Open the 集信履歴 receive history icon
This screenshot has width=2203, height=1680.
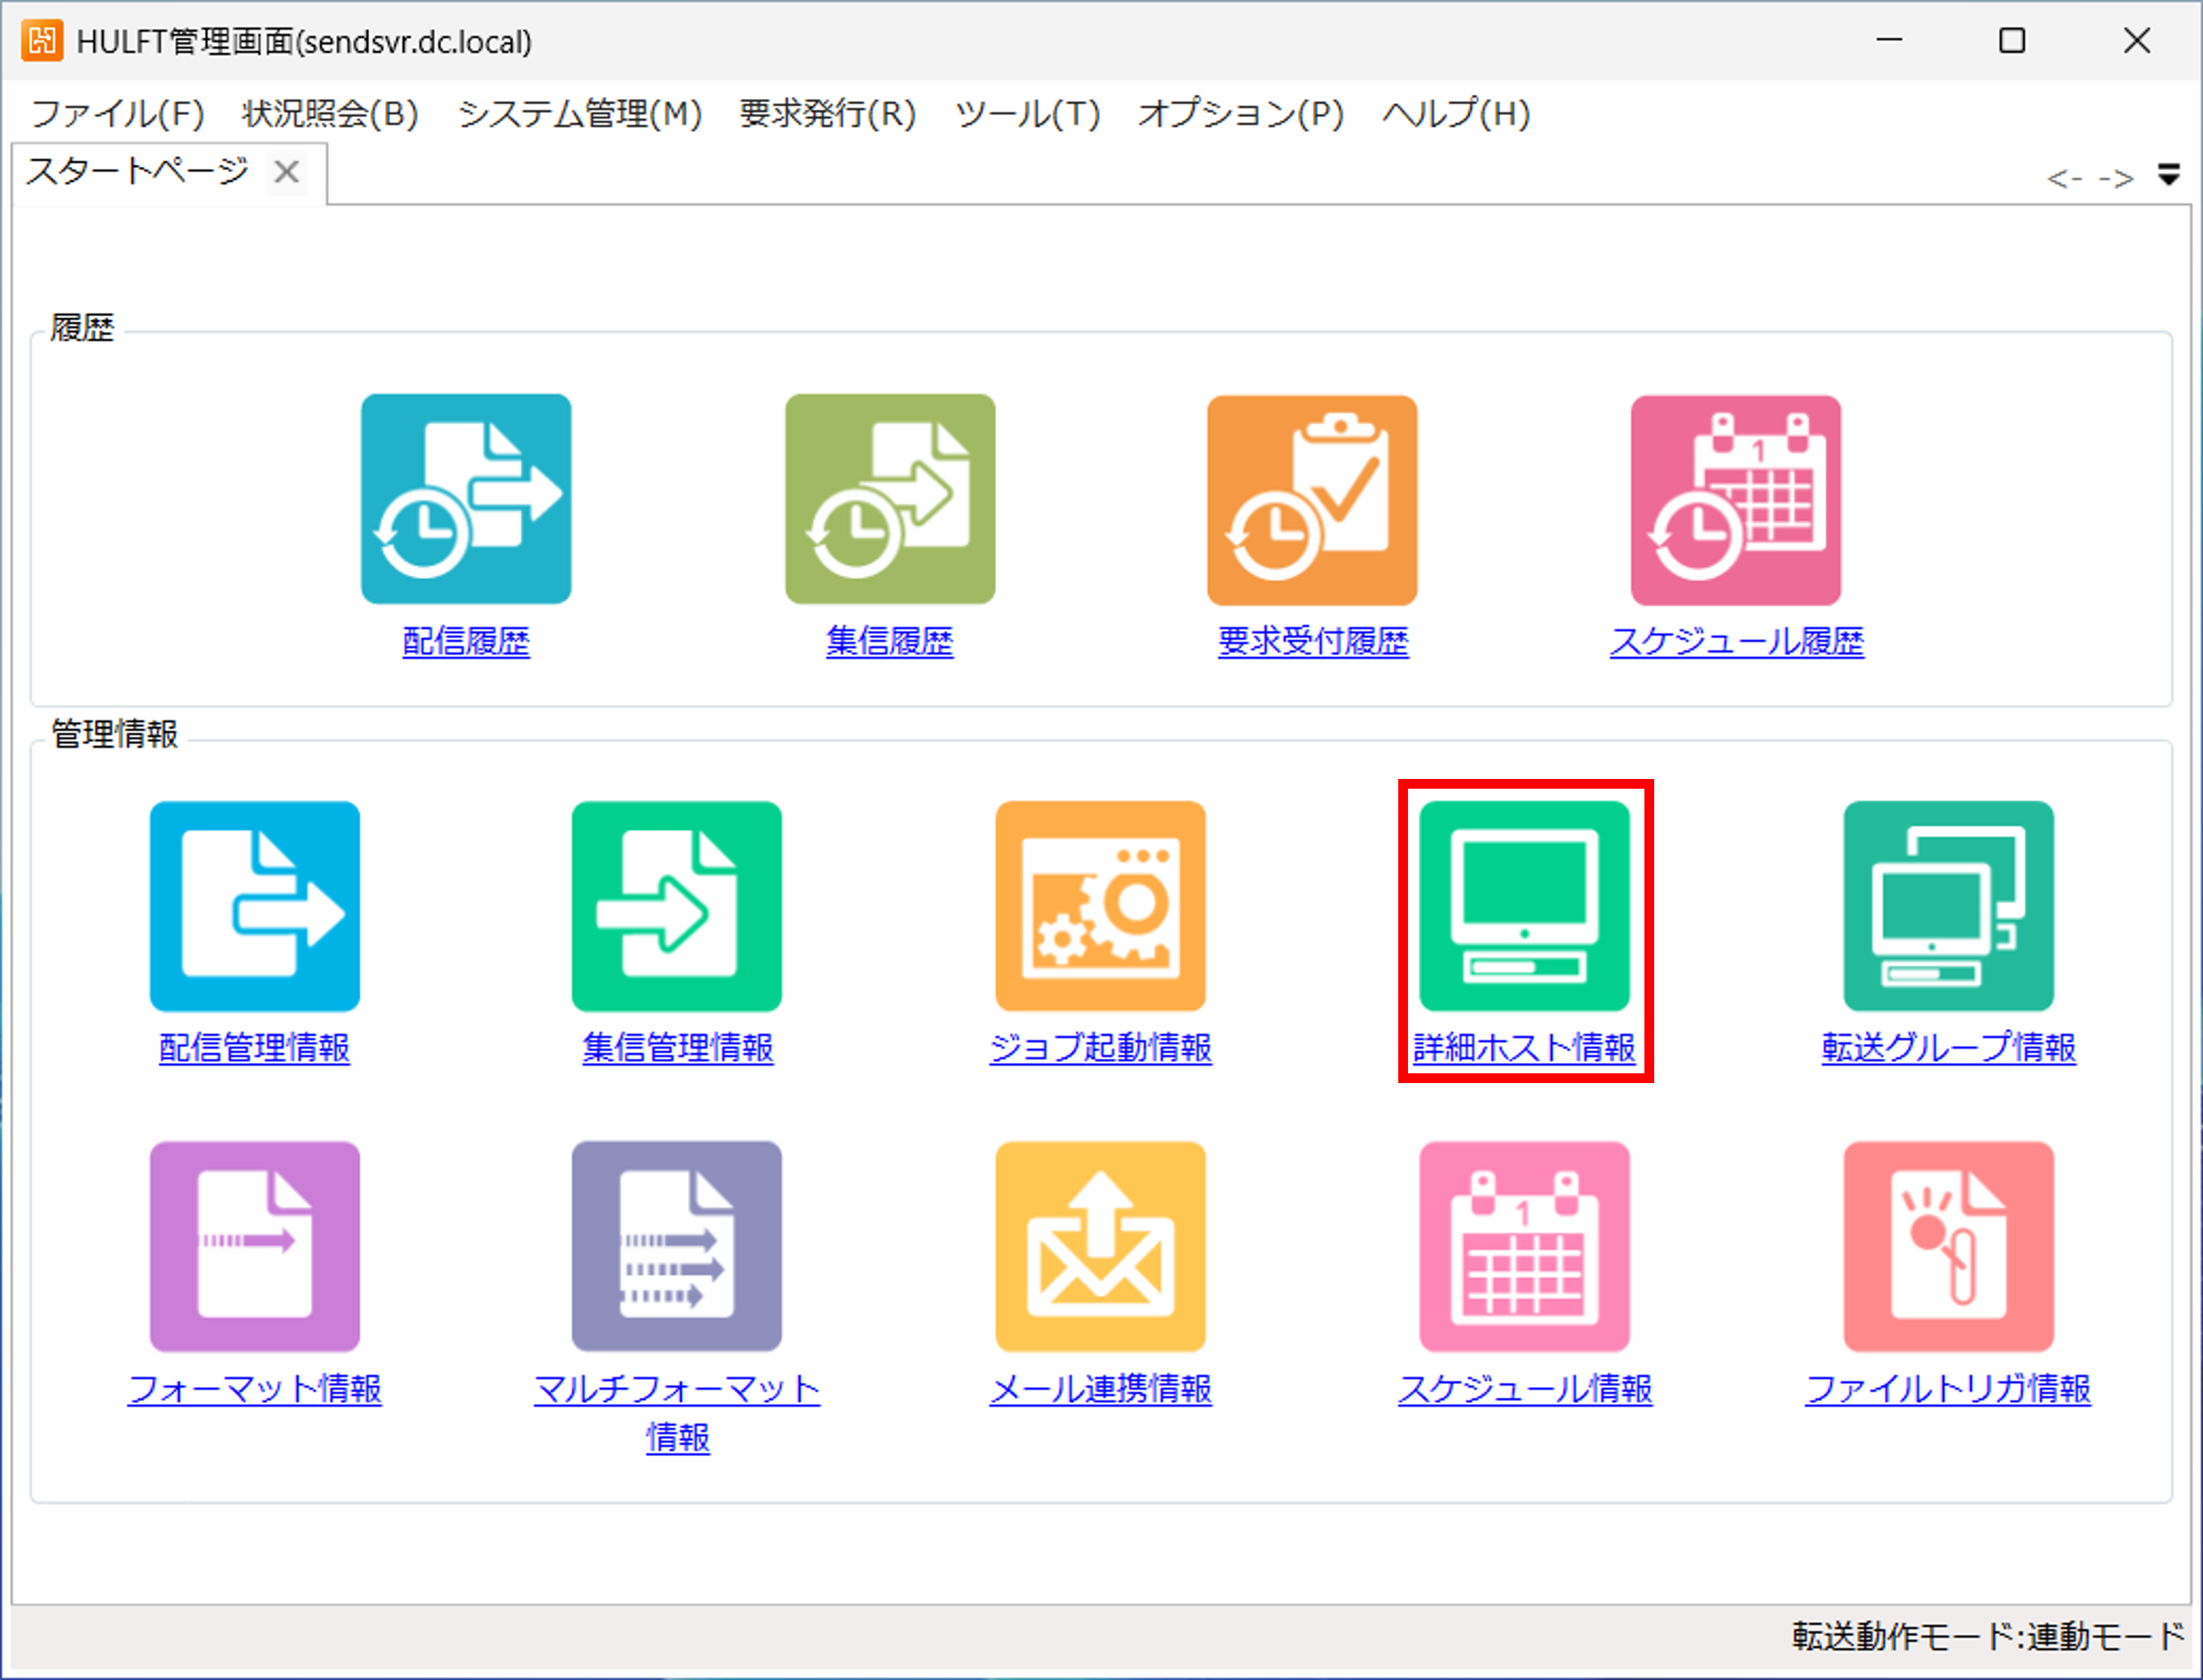tap(890, 499)
